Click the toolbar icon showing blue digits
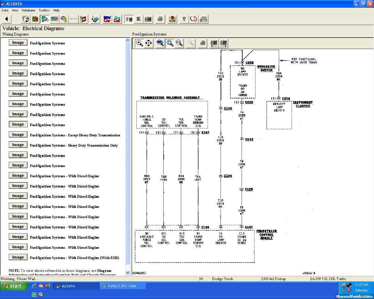The width and height of the screenshot is (374, 299). coord(55,19)
